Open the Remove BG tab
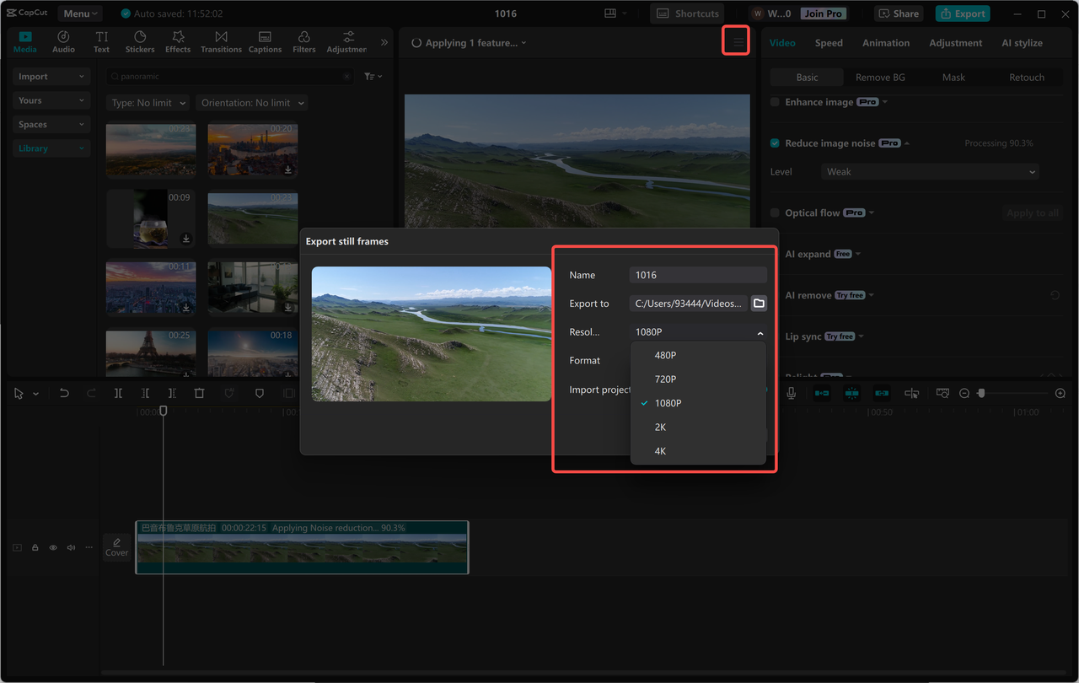 click(880, 77)
